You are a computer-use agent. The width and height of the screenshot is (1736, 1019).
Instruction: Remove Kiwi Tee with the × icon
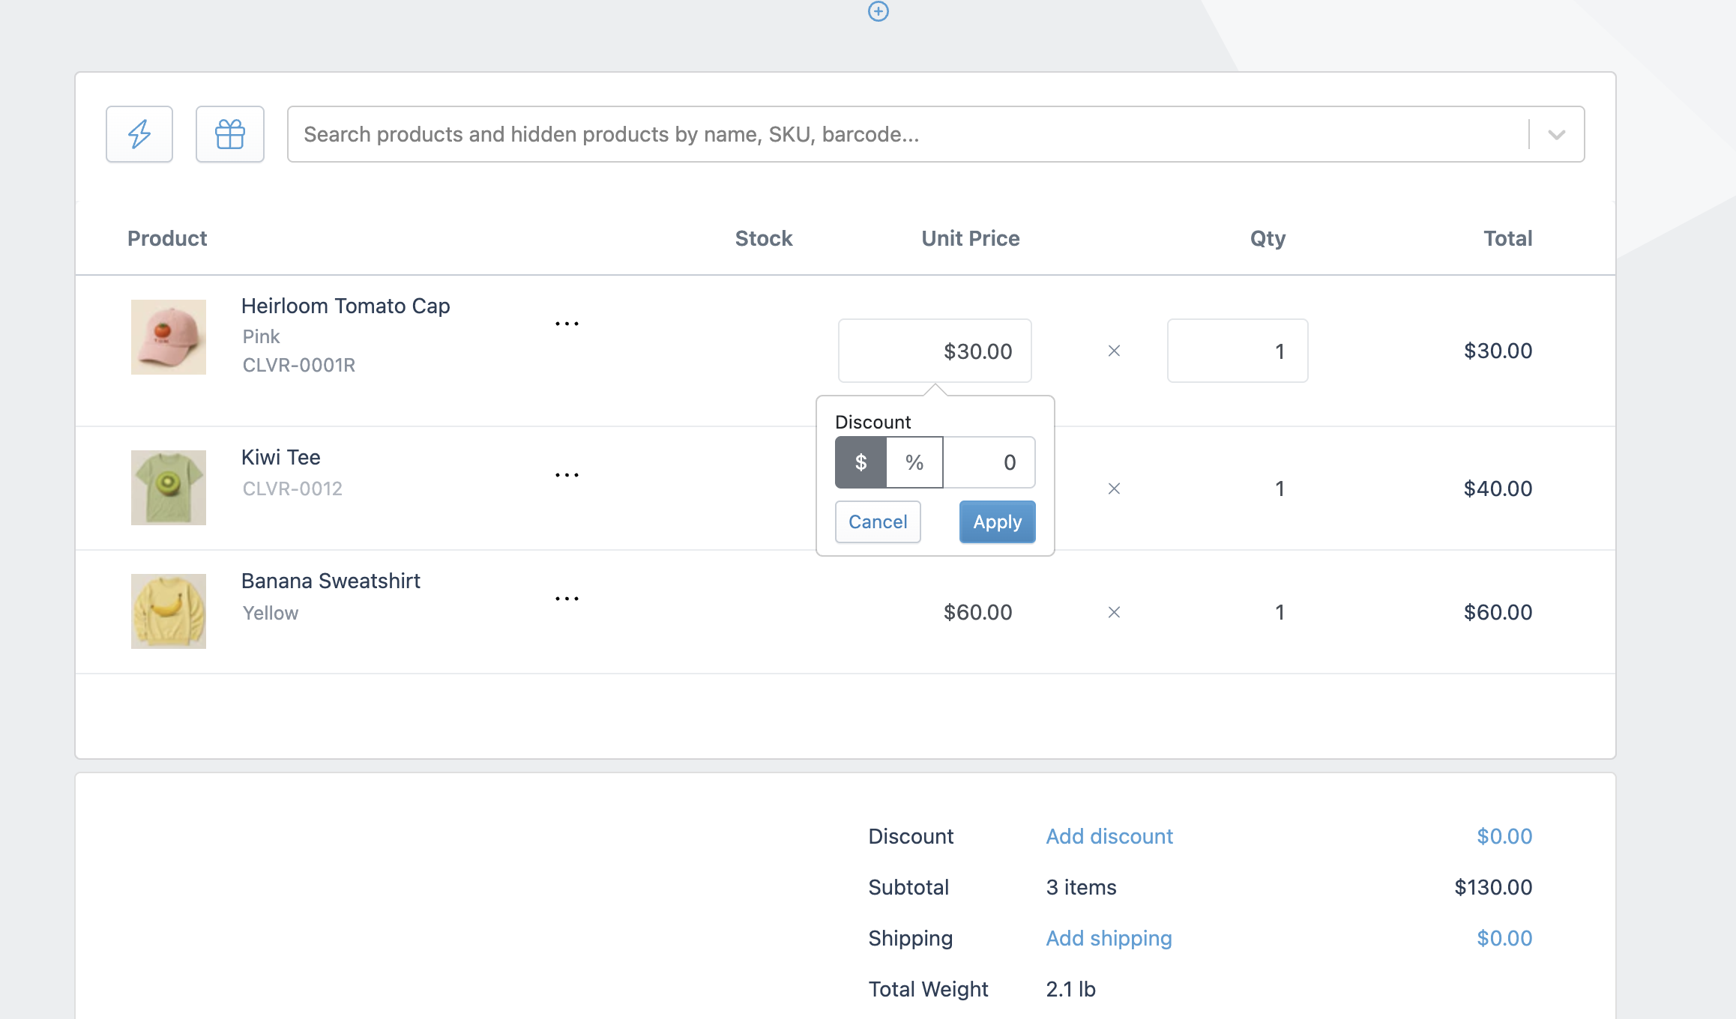point(1114,489)
